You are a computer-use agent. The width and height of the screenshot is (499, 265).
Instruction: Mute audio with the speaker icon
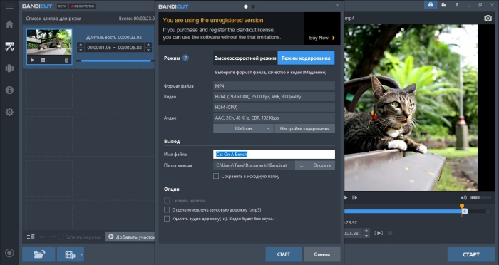coord(463,197)
